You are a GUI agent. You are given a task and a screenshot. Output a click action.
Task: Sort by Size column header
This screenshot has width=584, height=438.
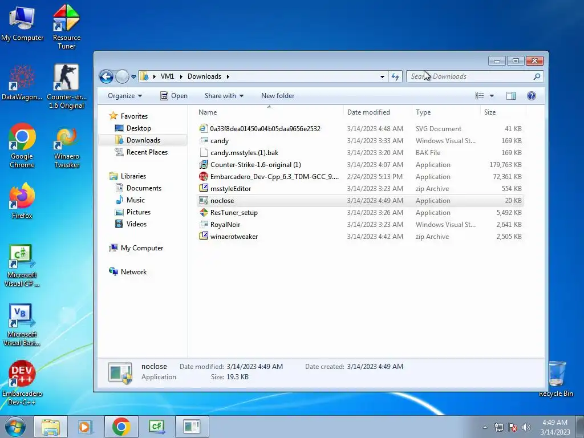coord(503,112)
